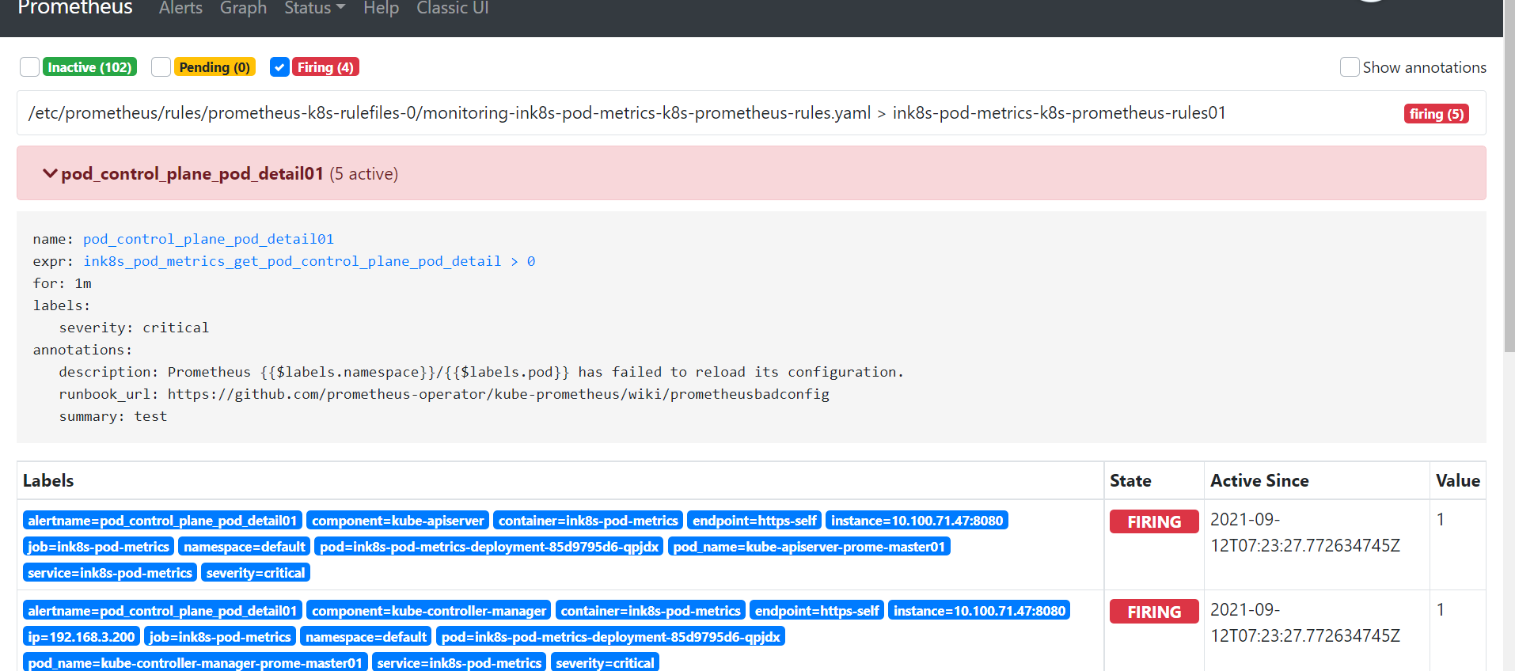
Task: Click the Prometheus brand link
Action: [75, 8]
